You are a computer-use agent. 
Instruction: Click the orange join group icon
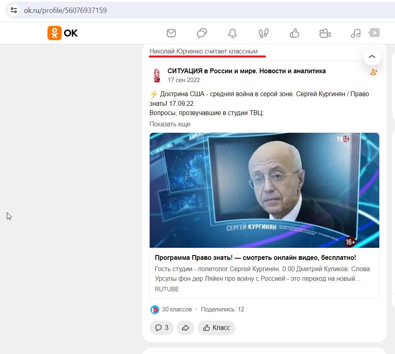pyautogui.click(x=374, y=72)
